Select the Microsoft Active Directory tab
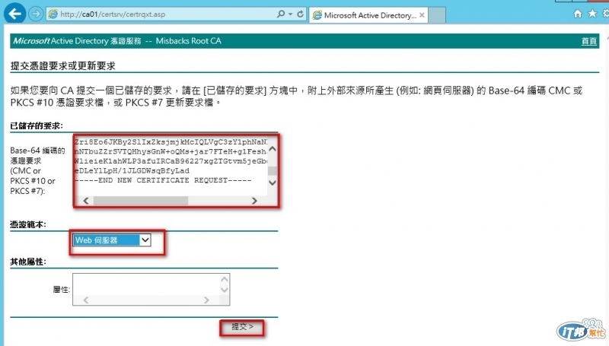 click(x=368, y=15)
